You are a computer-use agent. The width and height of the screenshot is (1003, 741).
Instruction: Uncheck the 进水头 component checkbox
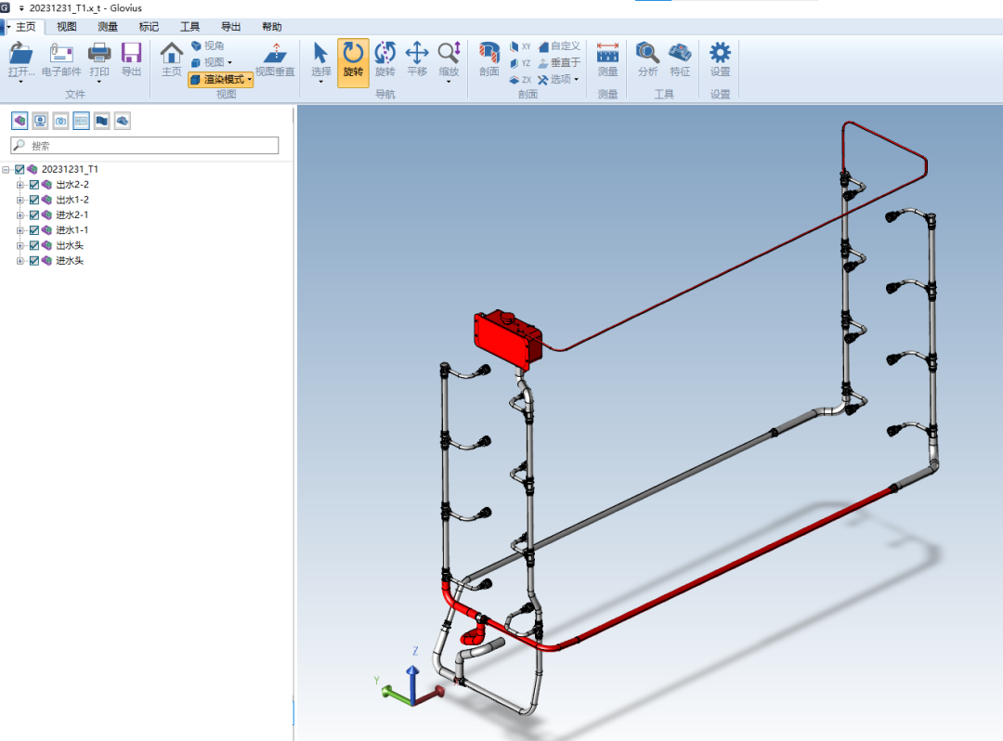pos(34,261)
